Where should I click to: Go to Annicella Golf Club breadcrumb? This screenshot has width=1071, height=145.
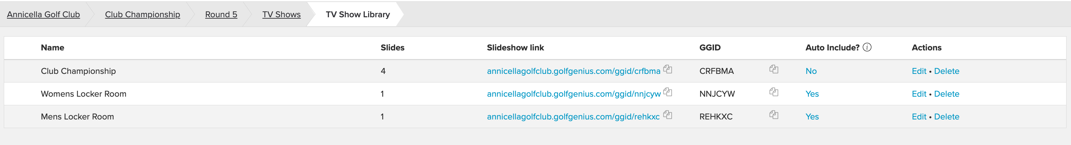coord(43,14)
